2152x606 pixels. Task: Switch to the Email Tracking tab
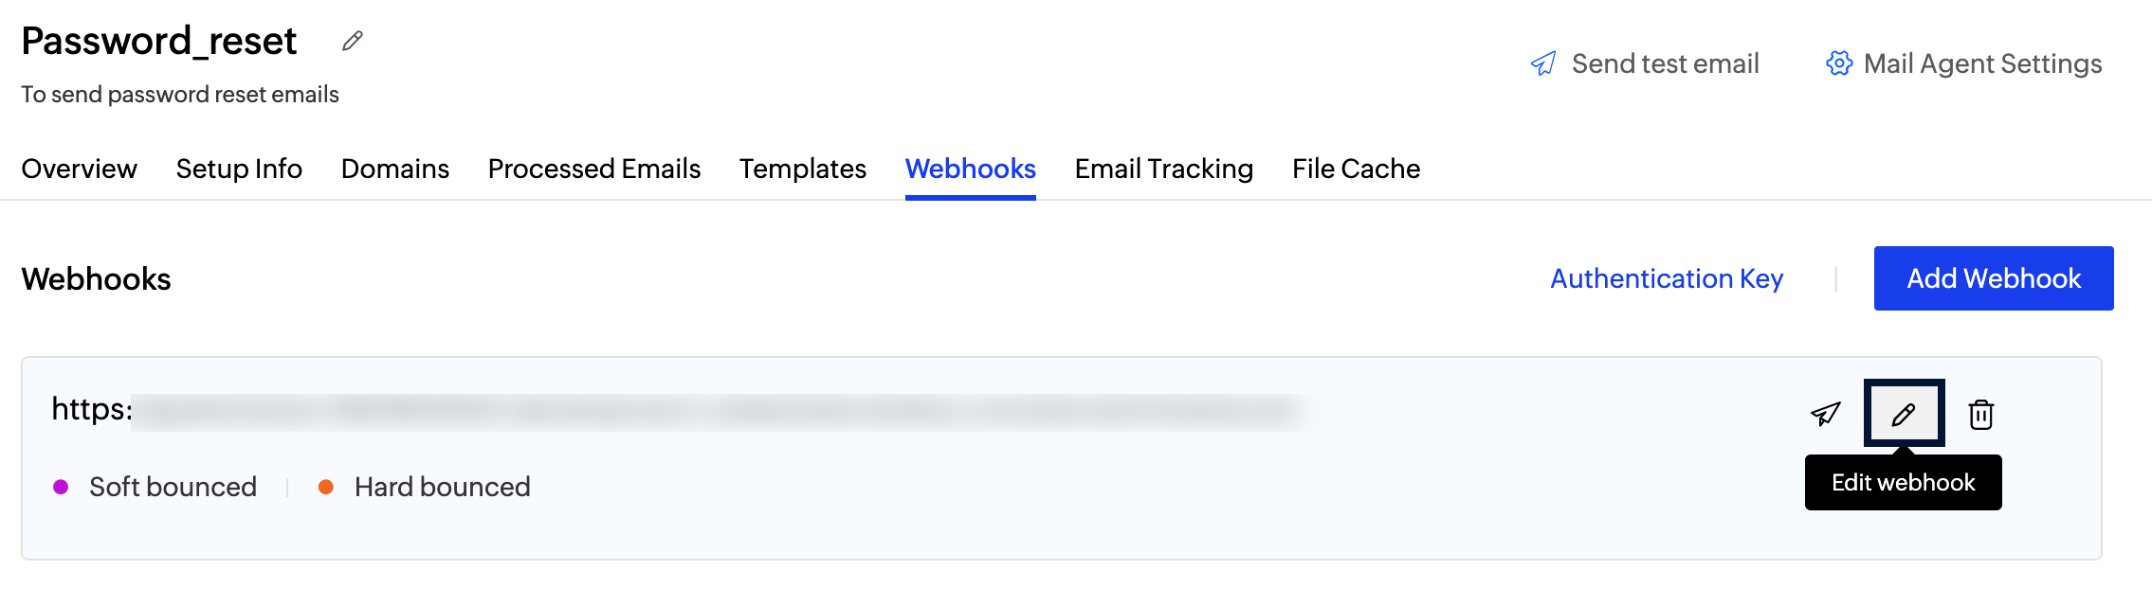coord(1164,169)
